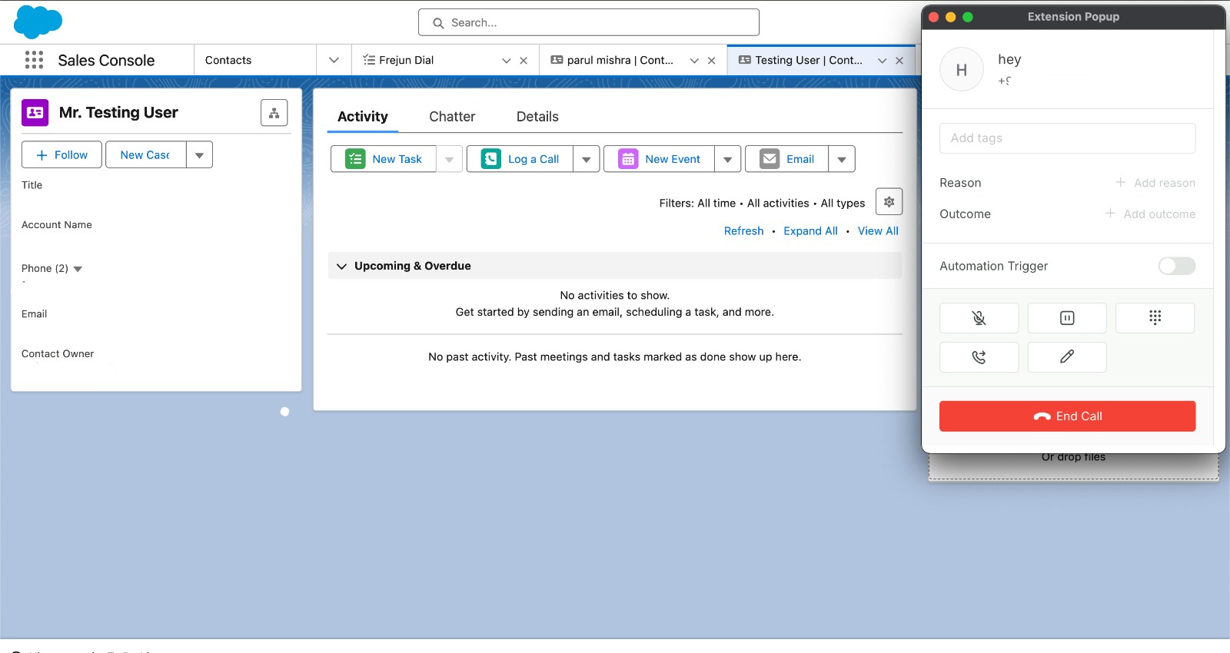This screenshot has width=1230, height=653.
Task: Open Contacts navigation dropdown chevron
Action: pos(334,60)
